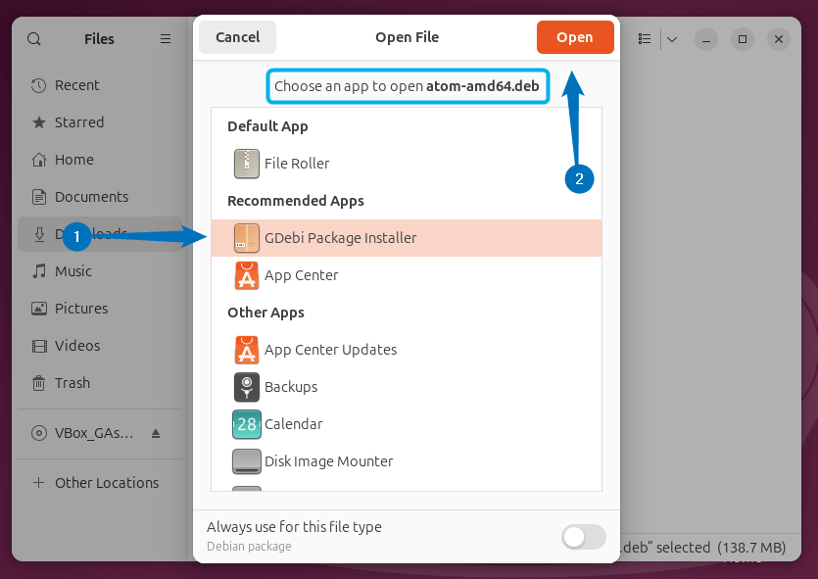
Task: Eject the VBox_GAs volume
Action: (x=155, y=432)
